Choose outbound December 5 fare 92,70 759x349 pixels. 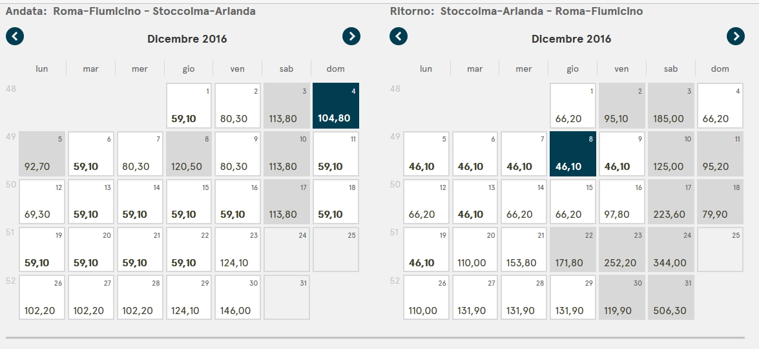pos(43,154)
